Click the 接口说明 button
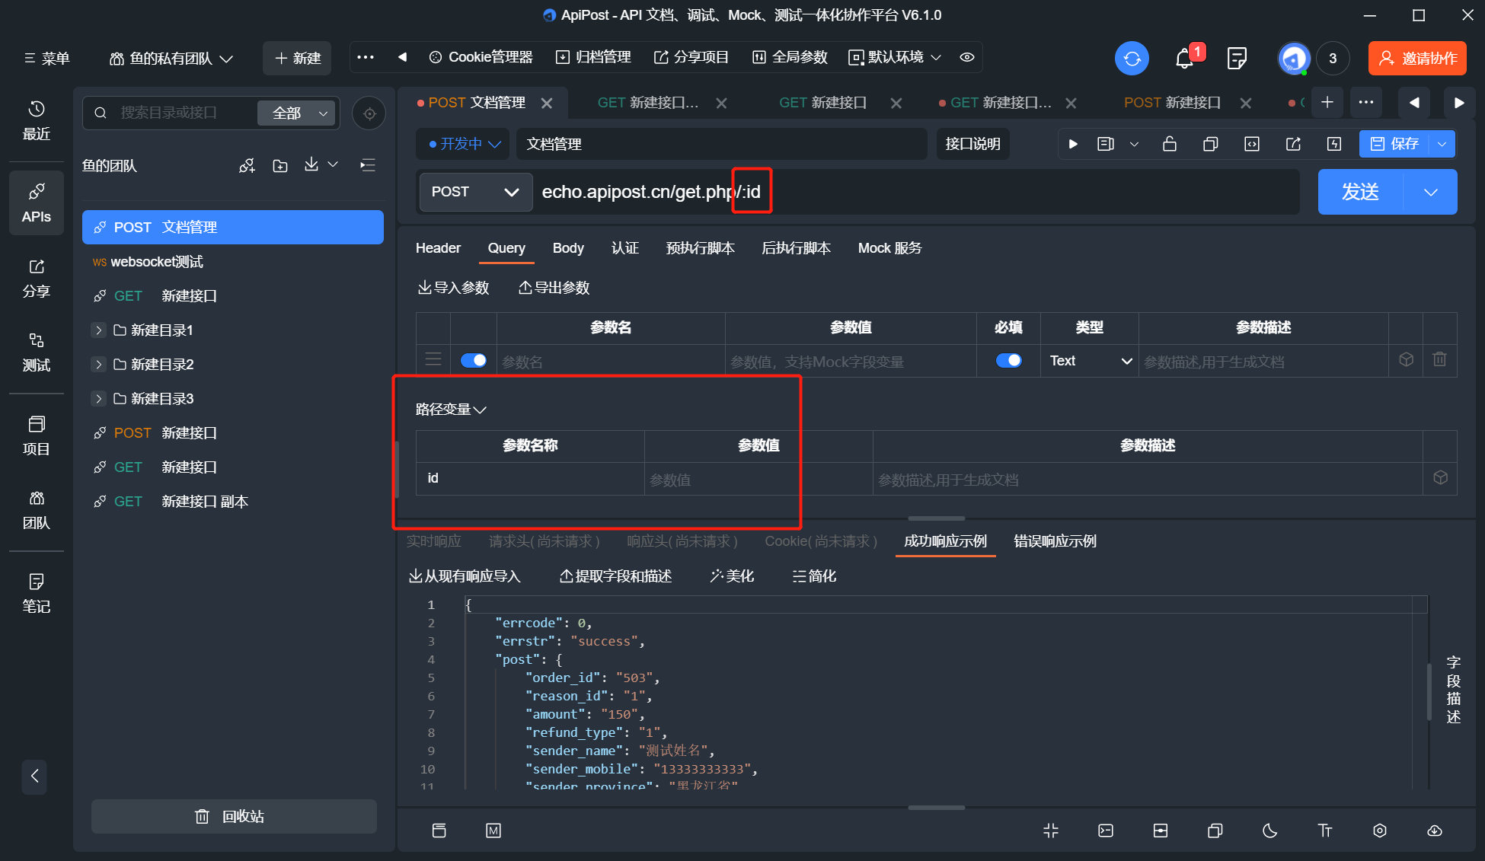The height and width of the screenshot is (861, 1485). click(972, 144)
